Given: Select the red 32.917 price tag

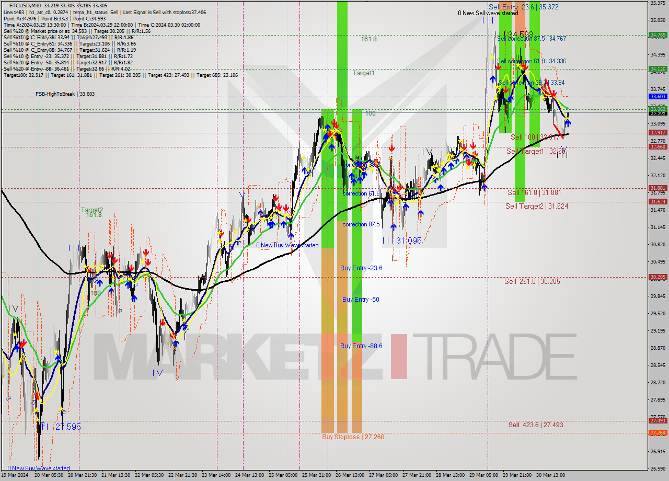Looking at the screenshot, I should pos(658,133).
